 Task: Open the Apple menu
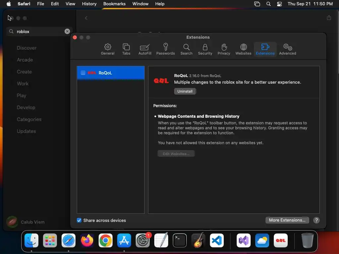coord(9,4)
